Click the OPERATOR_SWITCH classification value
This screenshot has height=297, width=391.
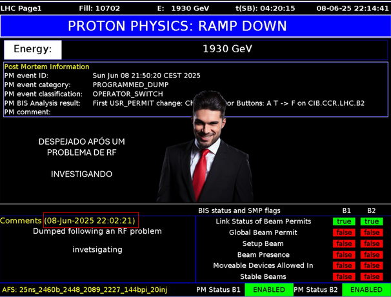pyautogui.click(x=128, y=94)
